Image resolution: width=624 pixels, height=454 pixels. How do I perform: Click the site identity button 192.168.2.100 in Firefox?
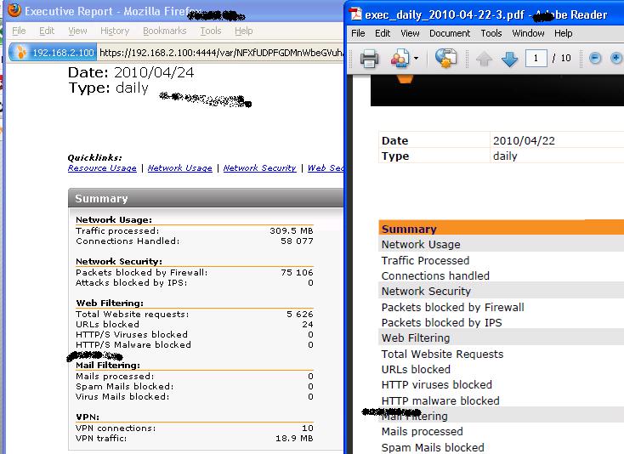coord(53,53)
